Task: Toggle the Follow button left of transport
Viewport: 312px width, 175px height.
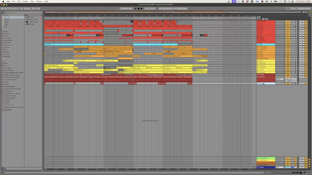Action: (121, 9)
